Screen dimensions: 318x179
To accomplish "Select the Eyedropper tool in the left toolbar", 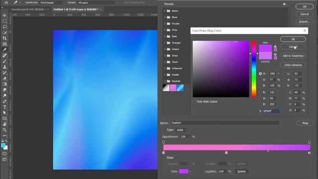I will pyautogui.click(x=4, y=50).
